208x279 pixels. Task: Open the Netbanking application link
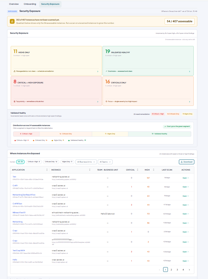pos(18,222)
